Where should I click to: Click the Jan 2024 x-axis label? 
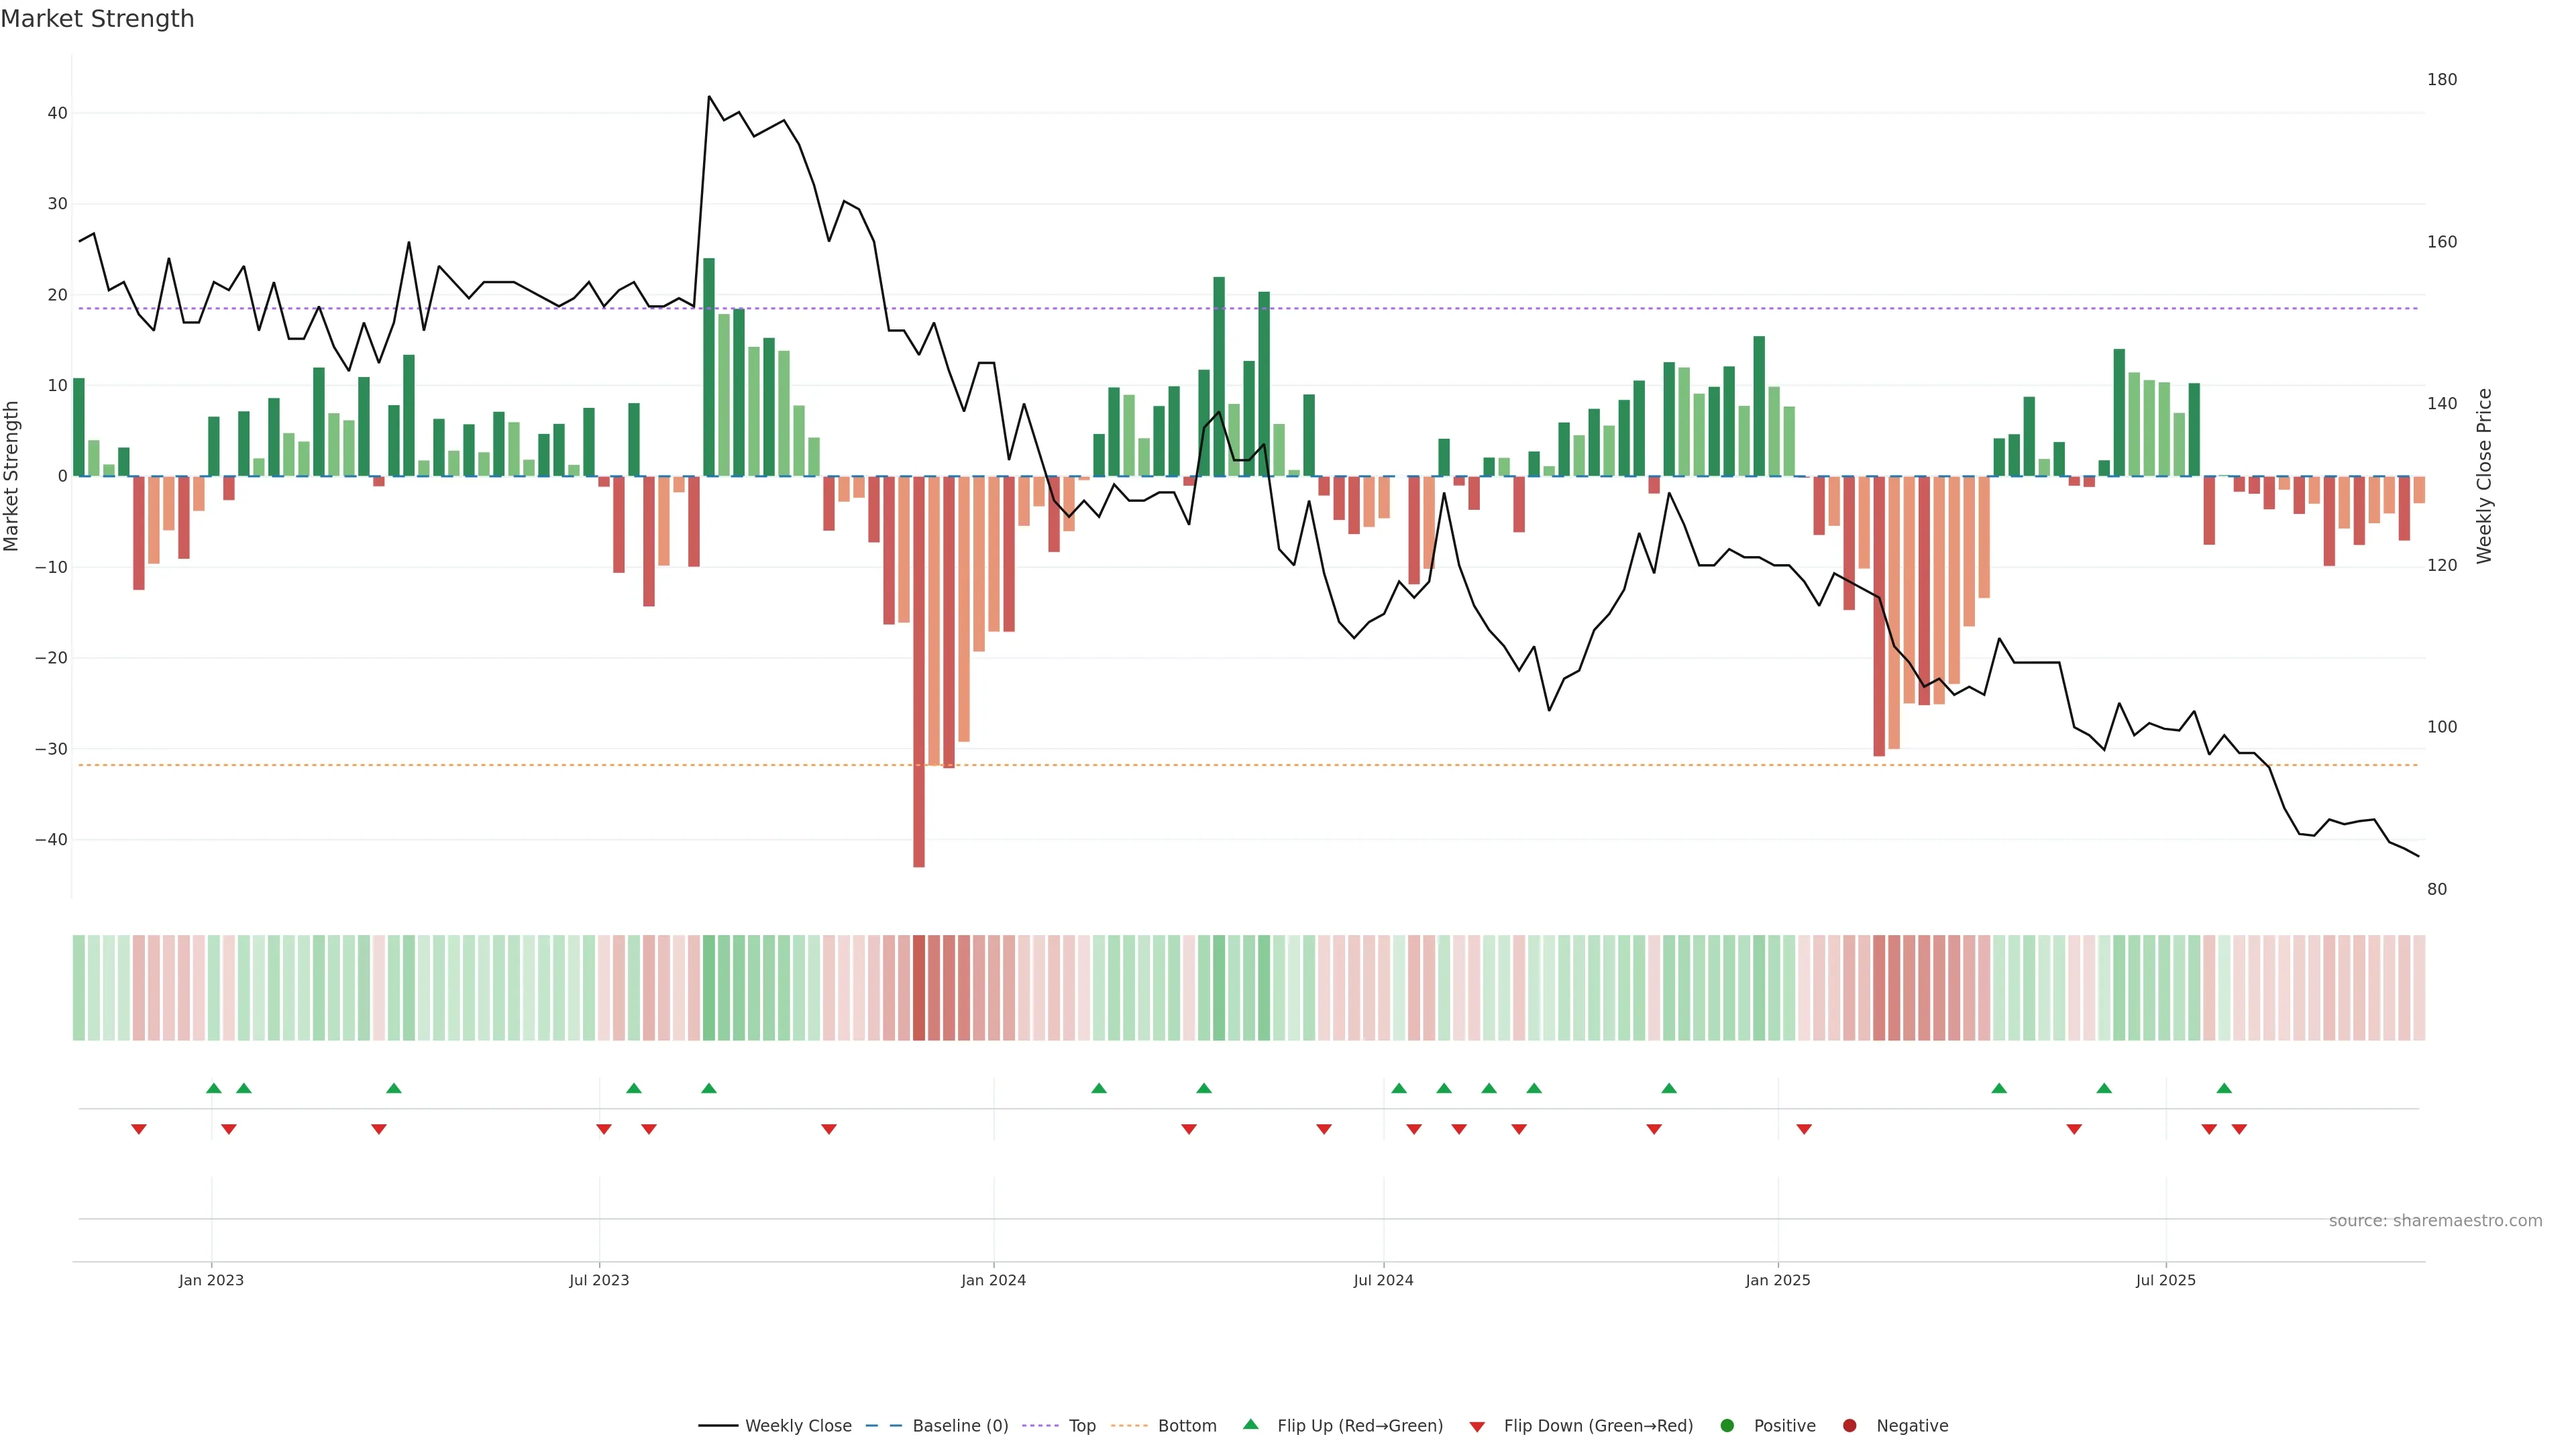point(993,1280)
